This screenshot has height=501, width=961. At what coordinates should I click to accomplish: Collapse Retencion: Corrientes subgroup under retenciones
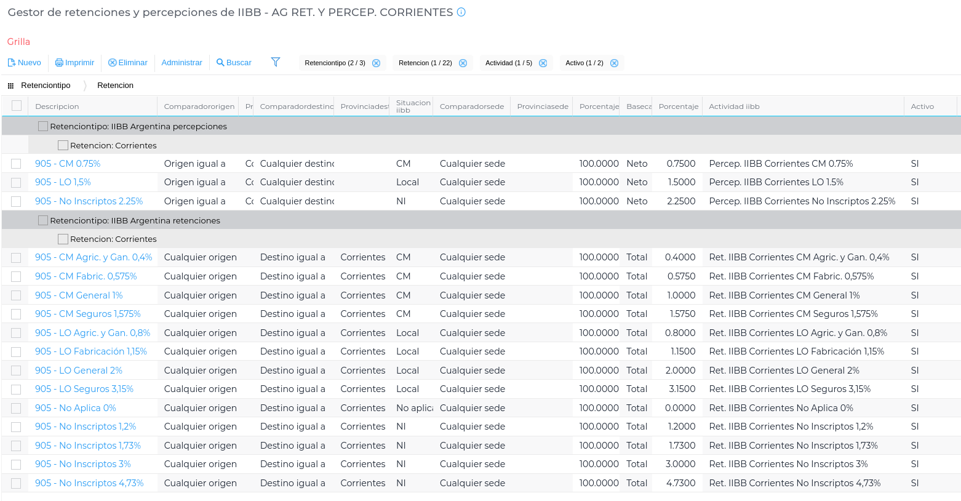(63, 239)
